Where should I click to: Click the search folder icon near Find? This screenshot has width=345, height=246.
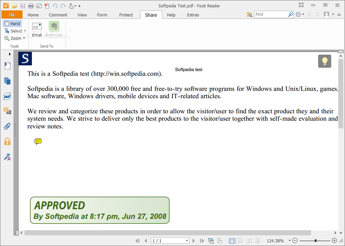click(x=249, y=14)
